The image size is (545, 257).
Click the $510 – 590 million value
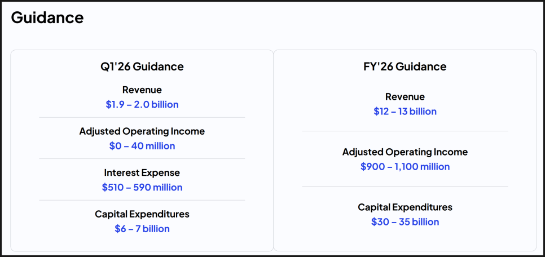point(142,187)
